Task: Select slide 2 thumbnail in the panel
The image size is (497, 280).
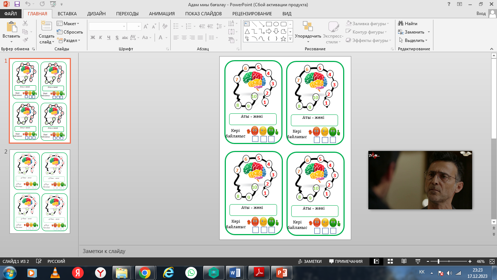Action: point(39,191)
